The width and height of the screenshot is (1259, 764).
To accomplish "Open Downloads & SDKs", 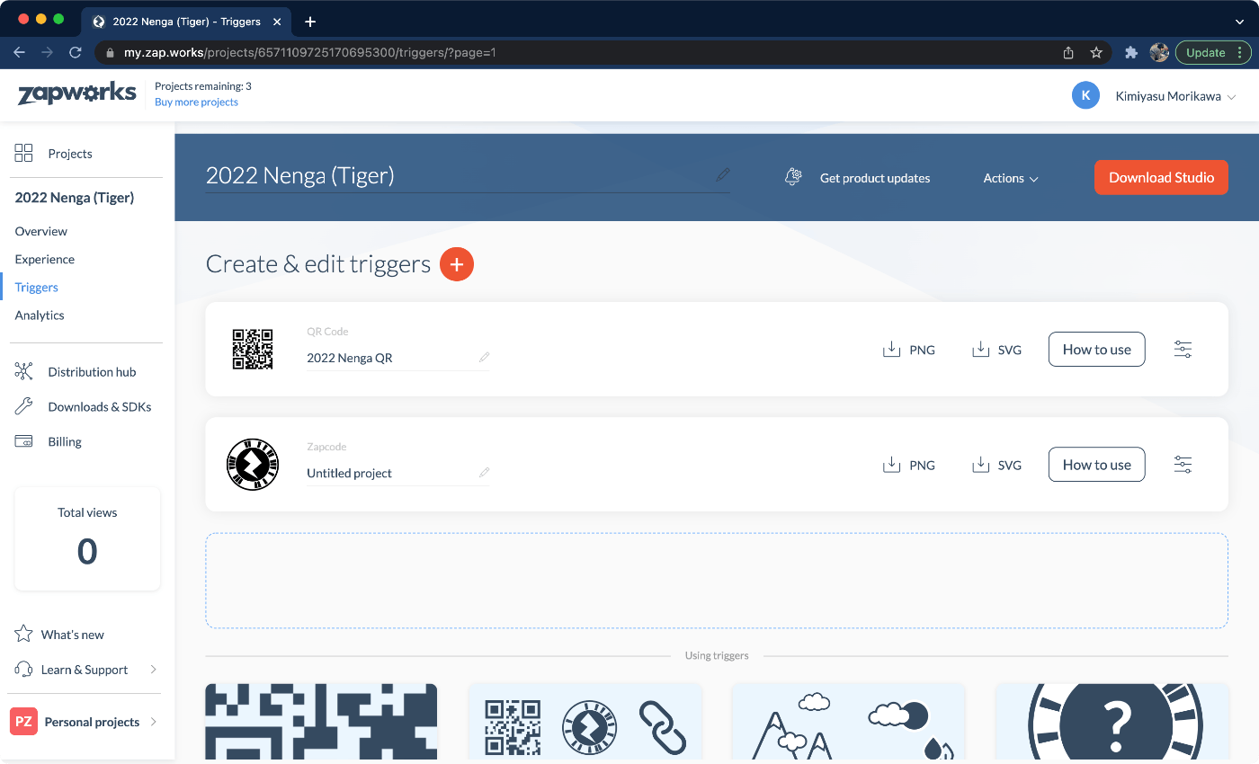I will 83,406.
